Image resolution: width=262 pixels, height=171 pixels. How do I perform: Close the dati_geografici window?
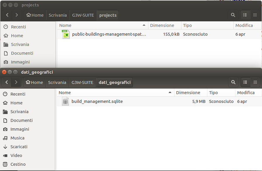click(4, 72)
